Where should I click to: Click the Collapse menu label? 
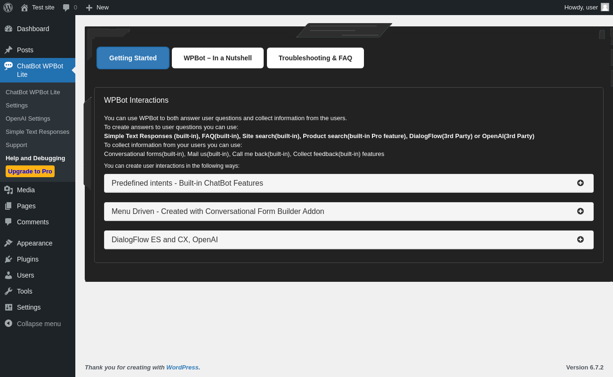point(39,324)
